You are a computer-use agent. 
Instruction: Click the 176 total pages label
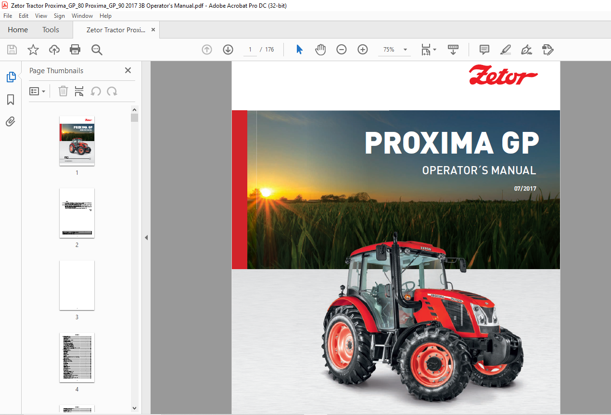point(269,50)
